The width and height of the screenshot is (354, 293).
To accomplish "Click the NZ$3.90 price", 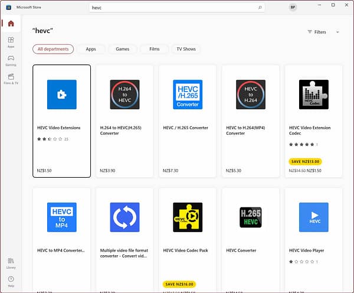I will pyautogui.click(x=107, y=171).
